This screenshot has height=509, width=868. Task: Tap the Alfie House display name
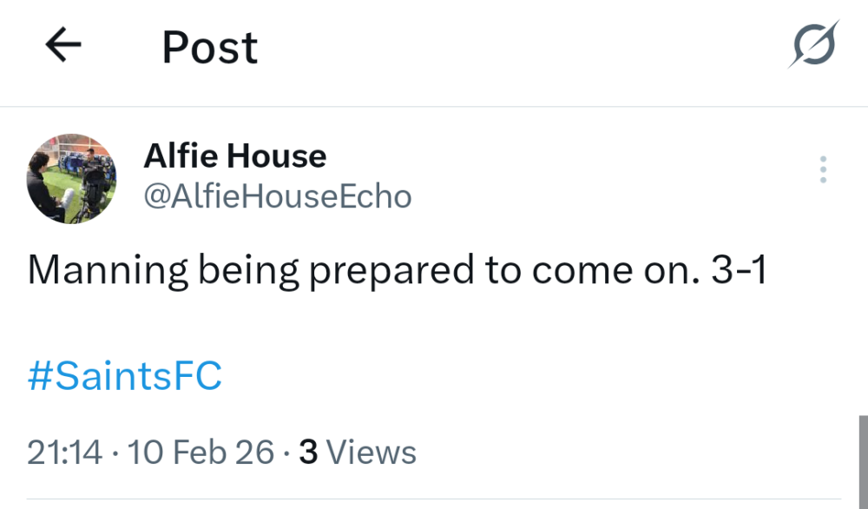[235, 156]
